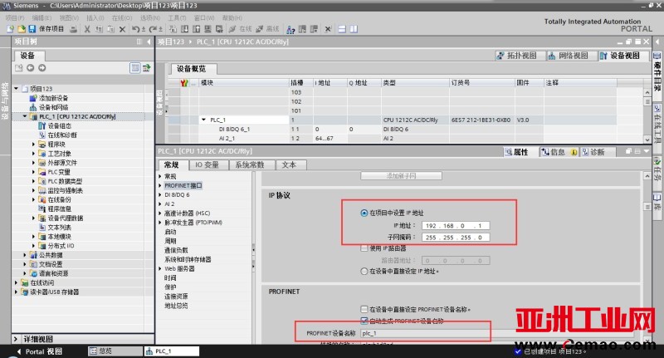This screenshot has width=664, height=358.
Task: Click the Start simulation icon
Action: pyautogui.click(x=207, y=29)
